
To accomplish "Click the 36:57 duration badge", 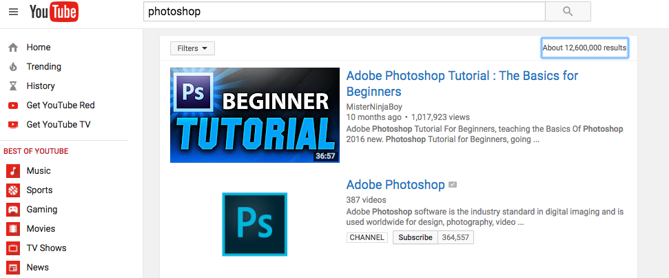I will (x=325, y=157).
